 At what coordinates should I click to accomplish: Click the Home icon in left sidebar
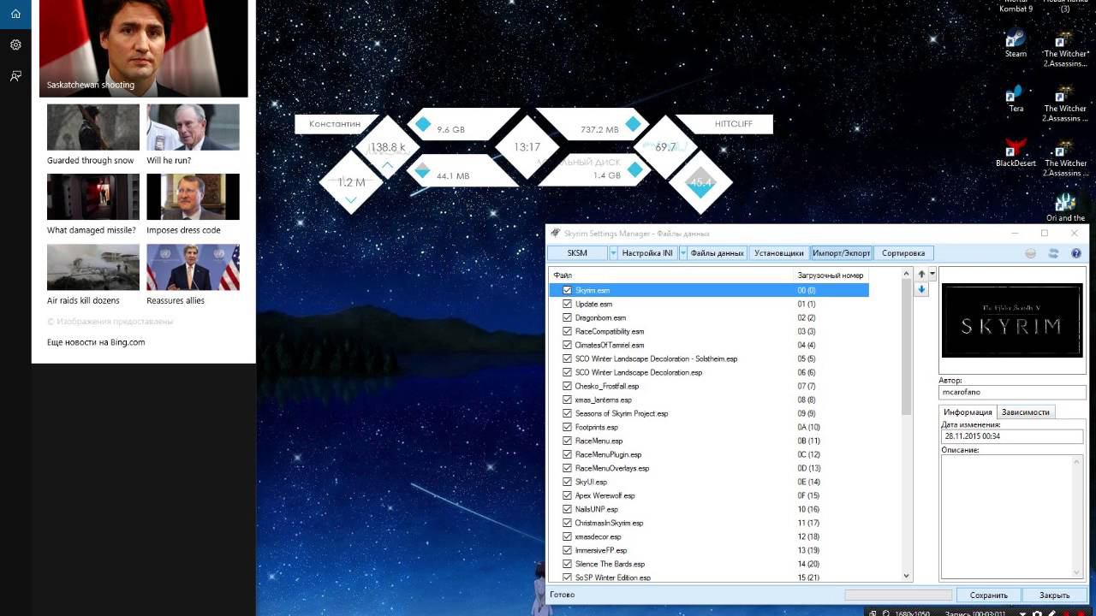[15, 14]
